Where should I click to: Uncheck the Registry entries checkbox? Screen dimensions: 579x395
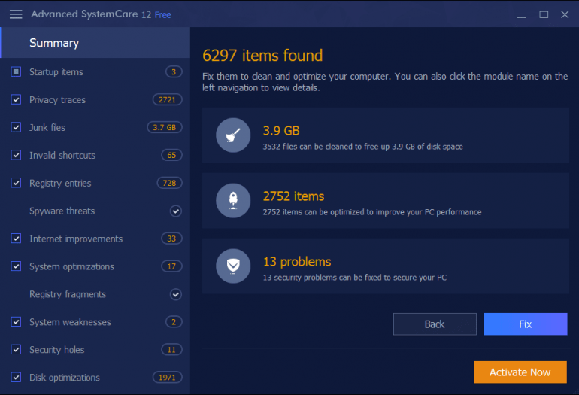(16, 183)
